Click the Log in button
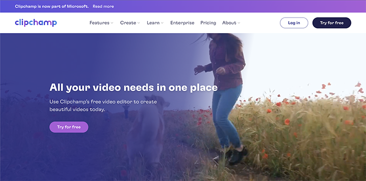 point(294,23)
